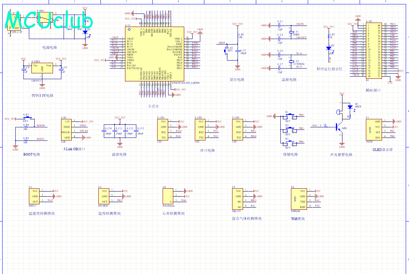Select the LED diode S_D2

329,48
